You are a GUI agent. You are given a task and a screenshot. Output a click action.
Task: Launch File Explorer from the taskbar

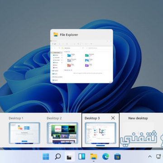(x=94, y=157)
